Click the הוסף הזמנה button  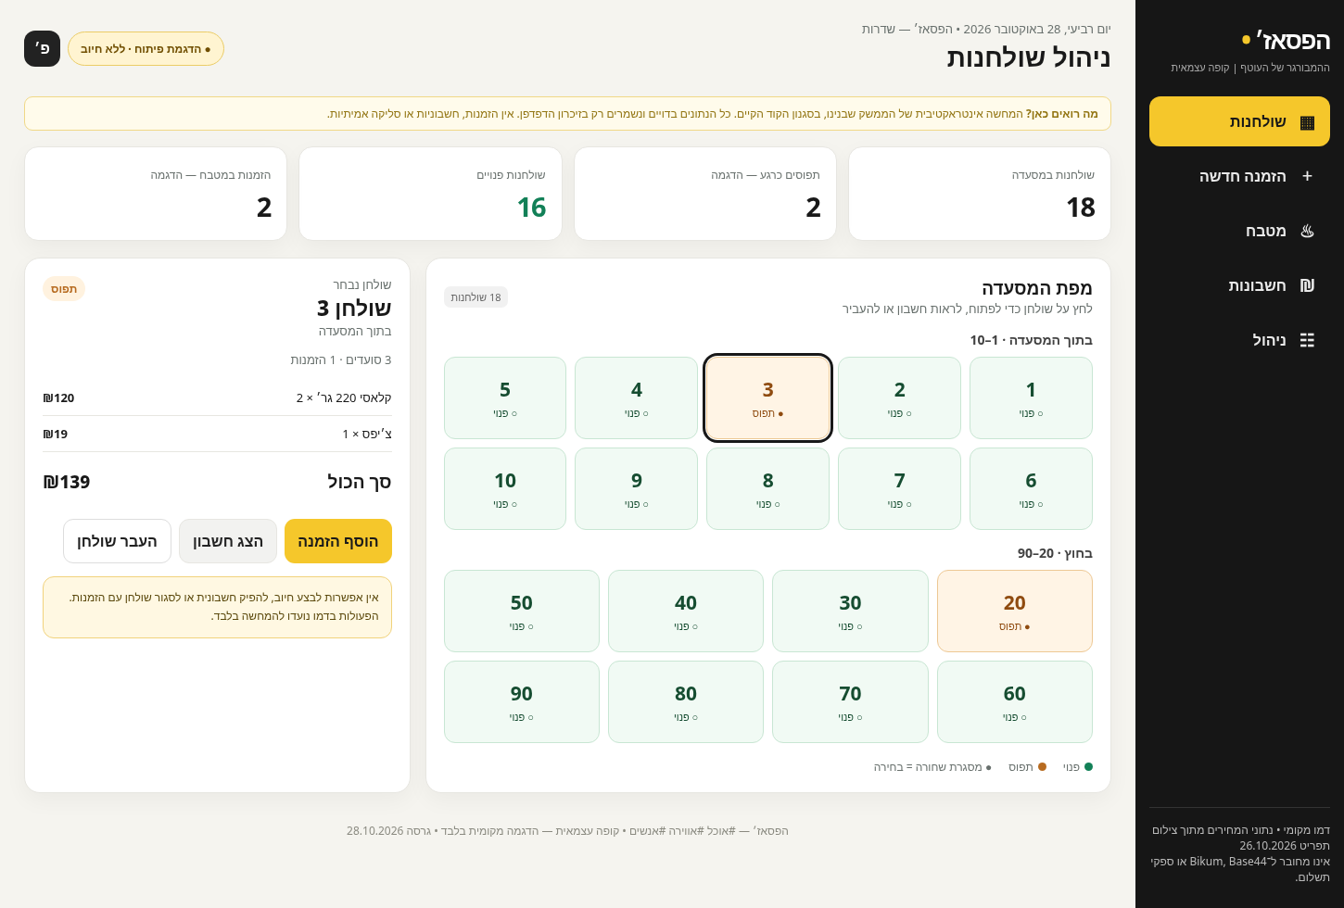click(338, 541)
